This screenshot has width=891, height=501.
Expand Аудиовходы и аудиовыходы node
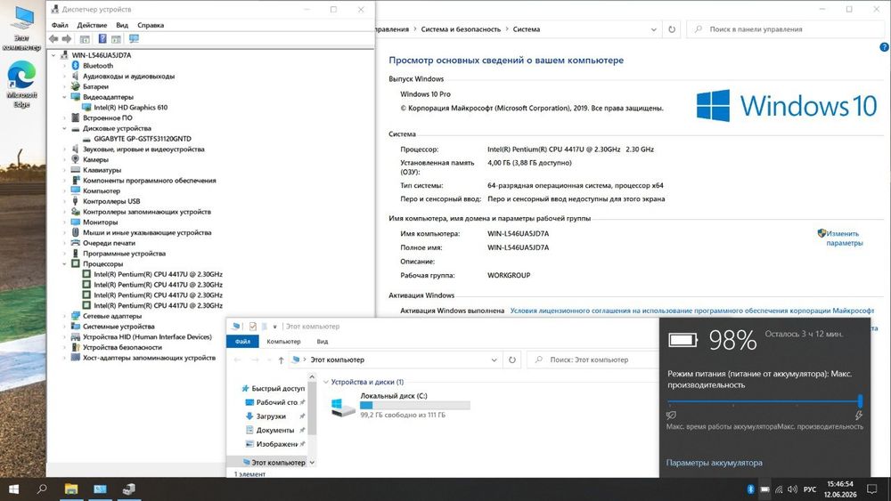(64, 76)
